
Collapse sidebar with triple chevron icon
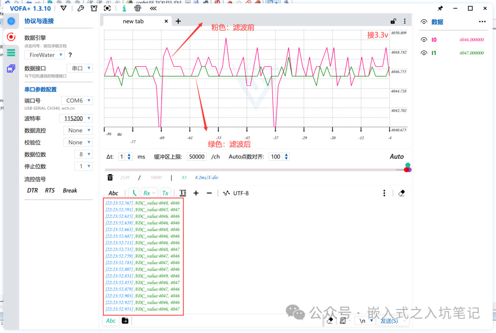(x=153, y=8)
